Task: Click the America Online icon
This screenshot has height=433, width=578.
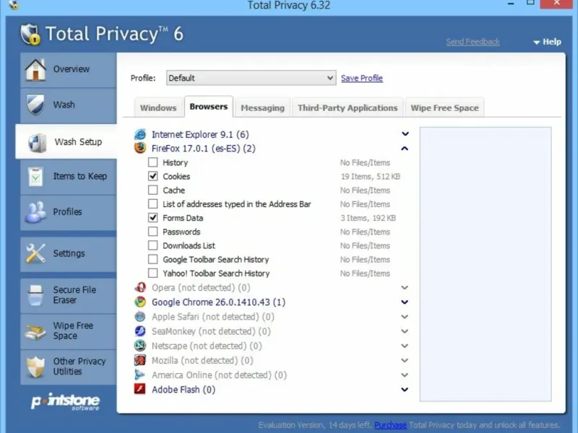Action: [140, 375]
